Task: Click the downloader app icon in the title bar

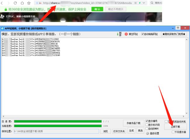Action: 2,29
